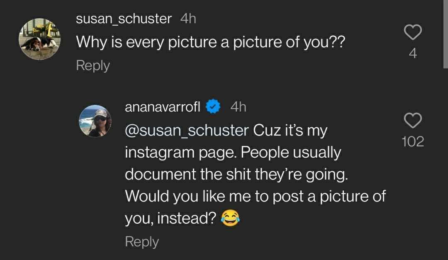Viewport: 448px width, 260px height.
Task: View who liked the reply by tapping 102
Action: coord(414,141)
